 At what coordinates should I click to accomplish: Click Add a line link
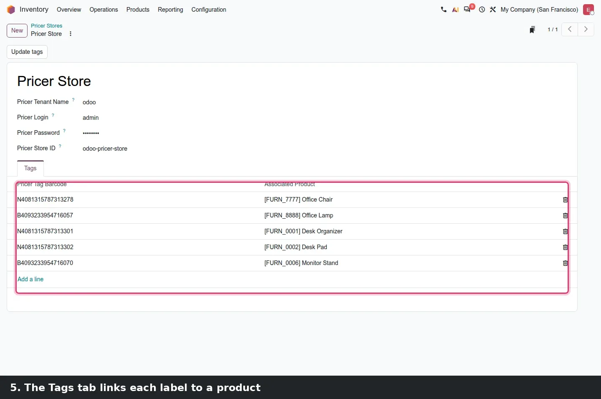coord(30,279)
